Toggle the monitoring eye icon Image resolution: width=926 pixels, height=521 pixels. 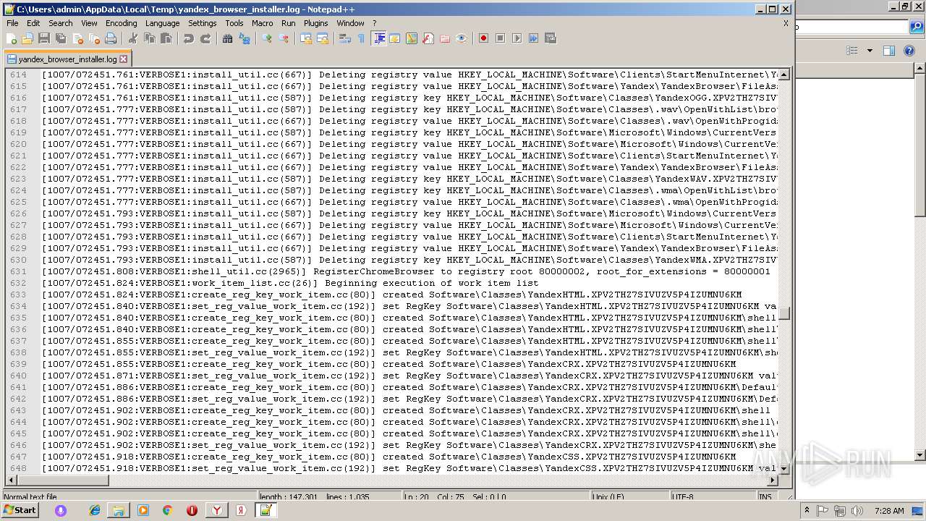[x=461, y=38]
